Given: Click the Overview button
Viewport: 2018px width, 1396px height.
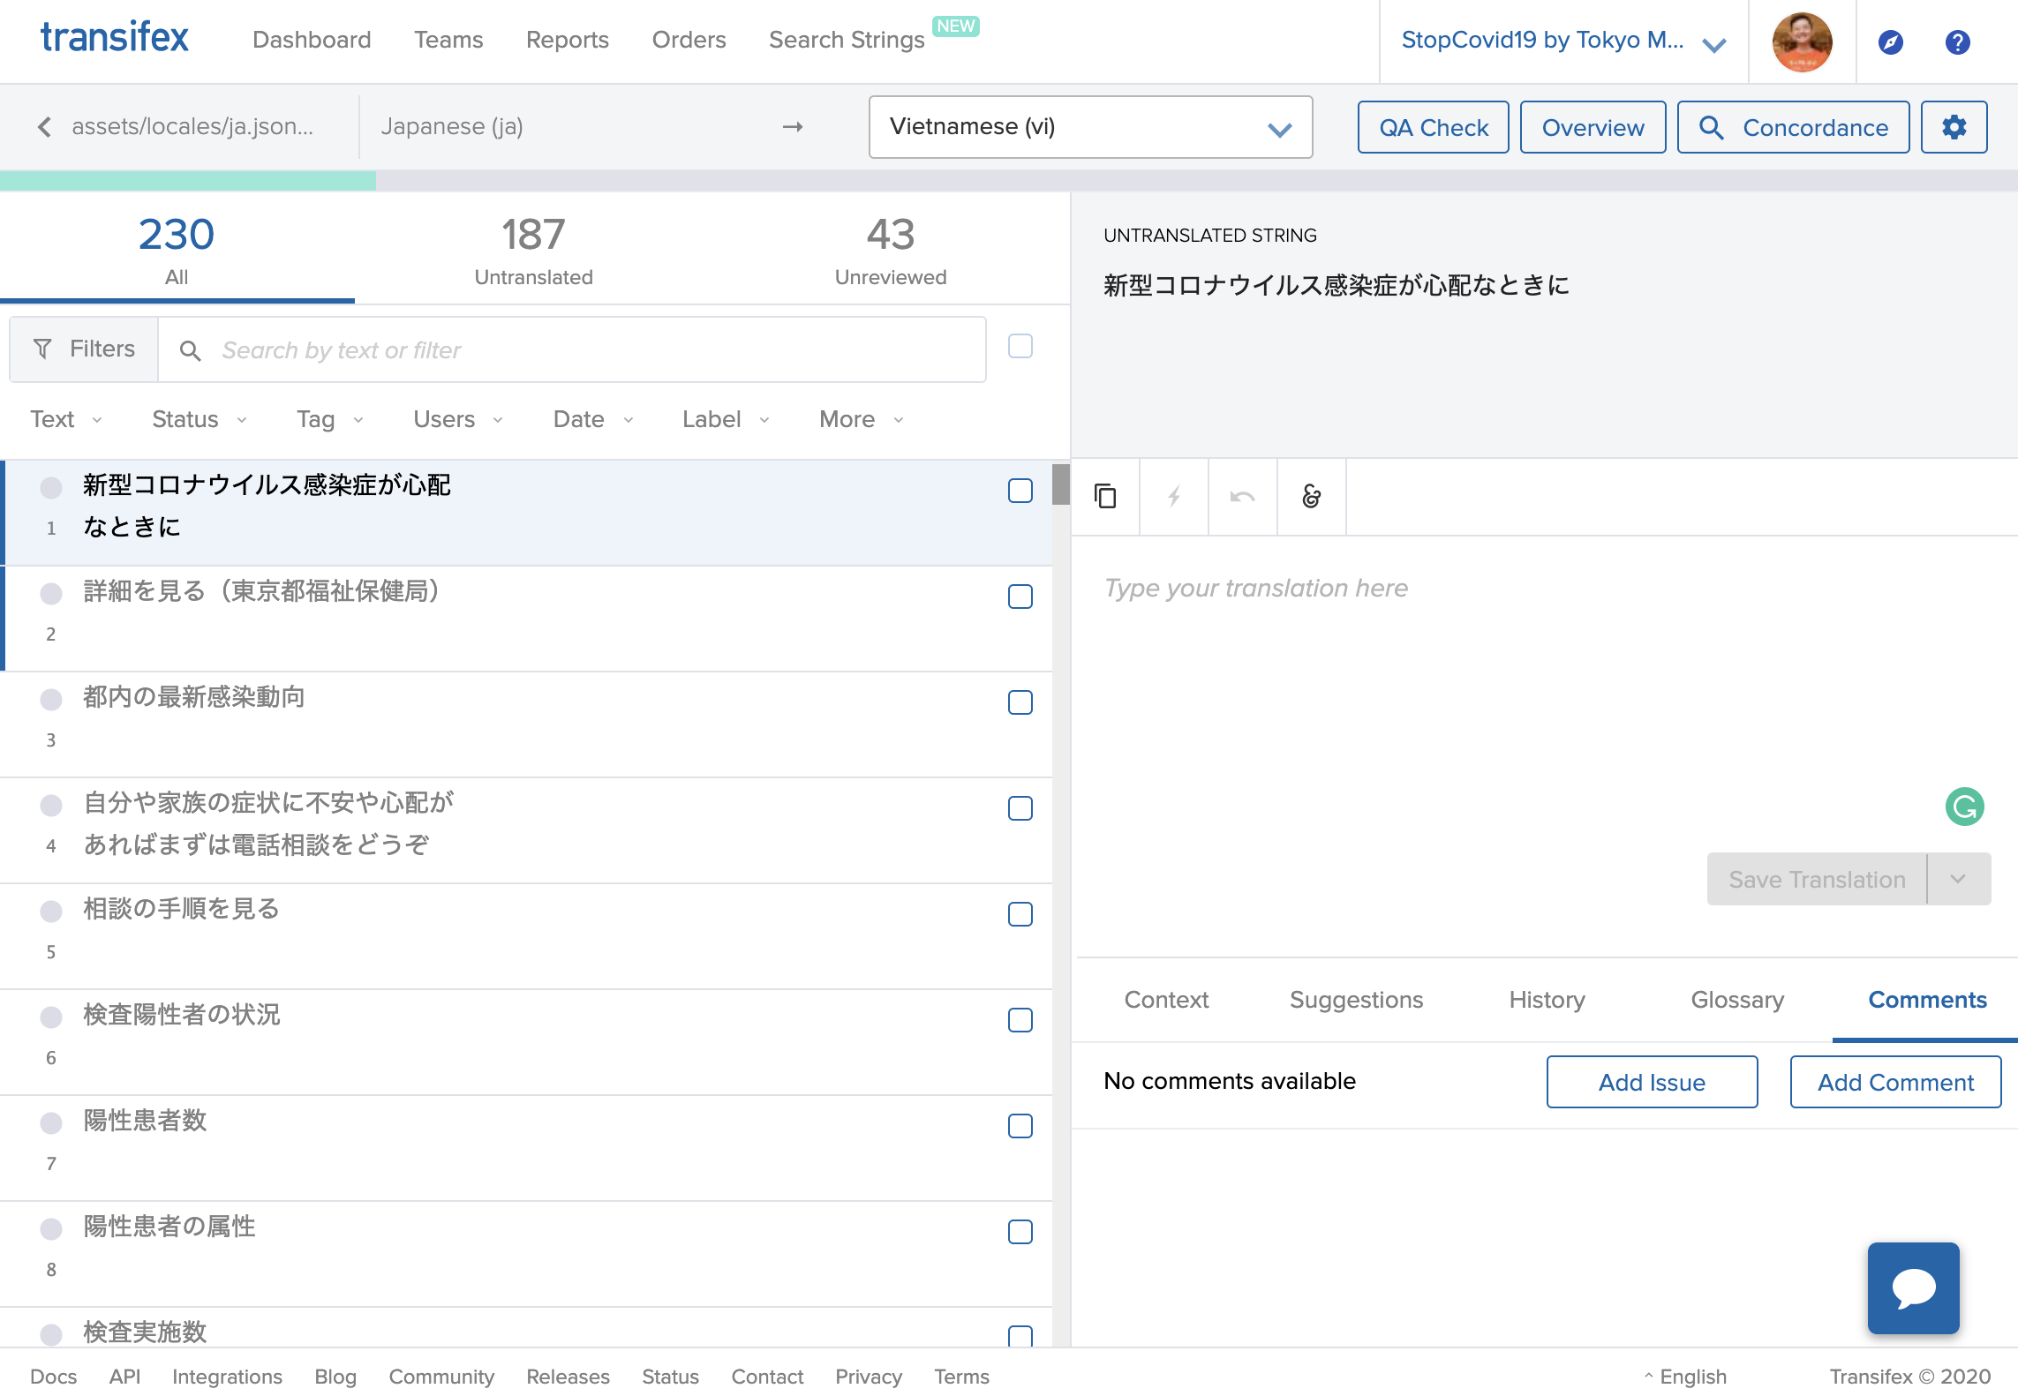Looking at the screenshot, I should click(x=1593, y=127).
